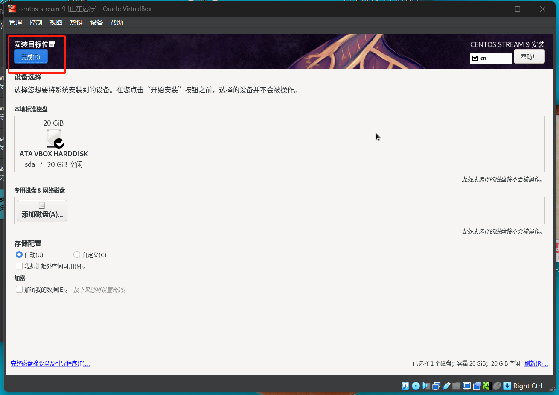Minimize the VirtualBox window
This screenshot has width=559, height=395.
point(493,9)
